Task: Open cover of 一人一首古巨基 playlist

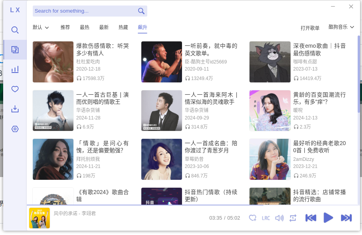Action: pos(53,110)
